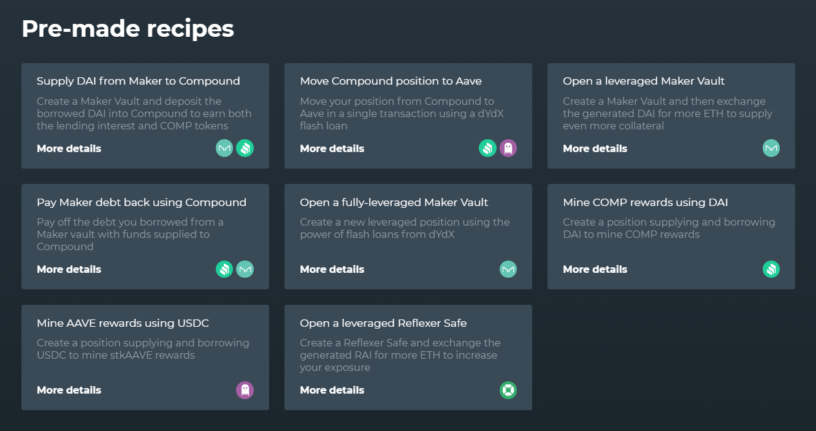816x431 pixels.
Task: Open More details for Move Compound position
Action: [332, 148]
